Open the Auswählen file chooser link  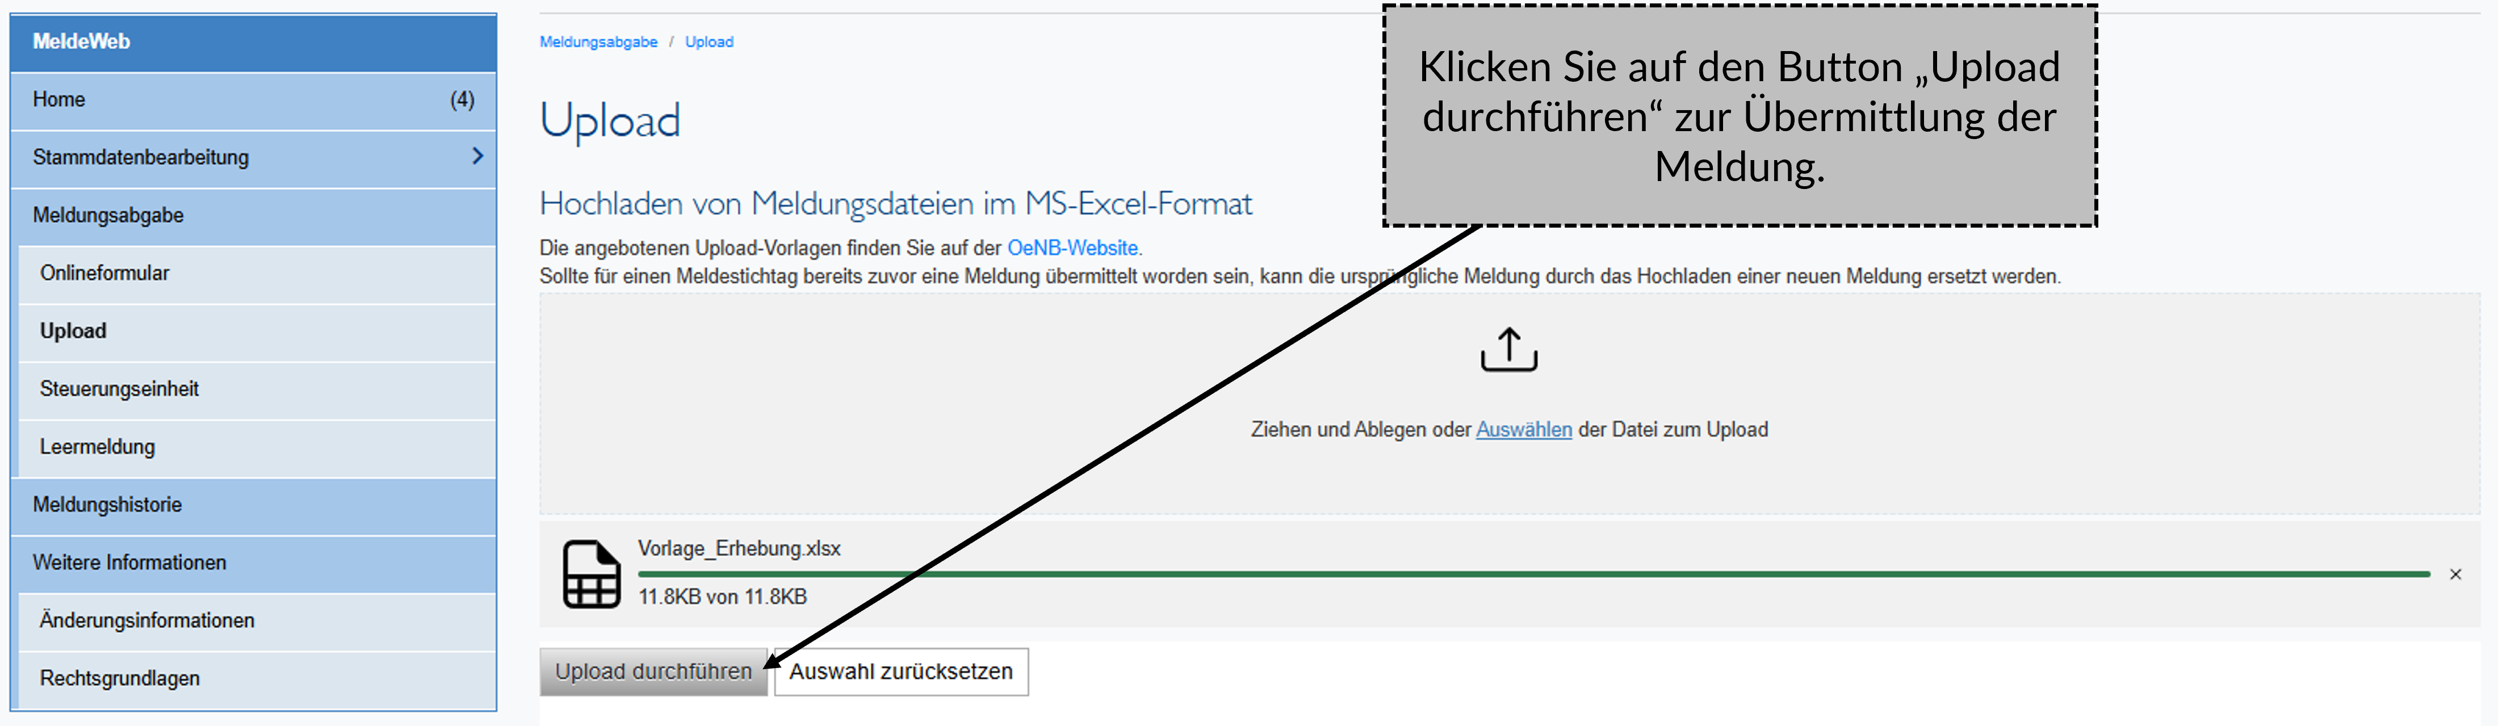coord(1523,429)
